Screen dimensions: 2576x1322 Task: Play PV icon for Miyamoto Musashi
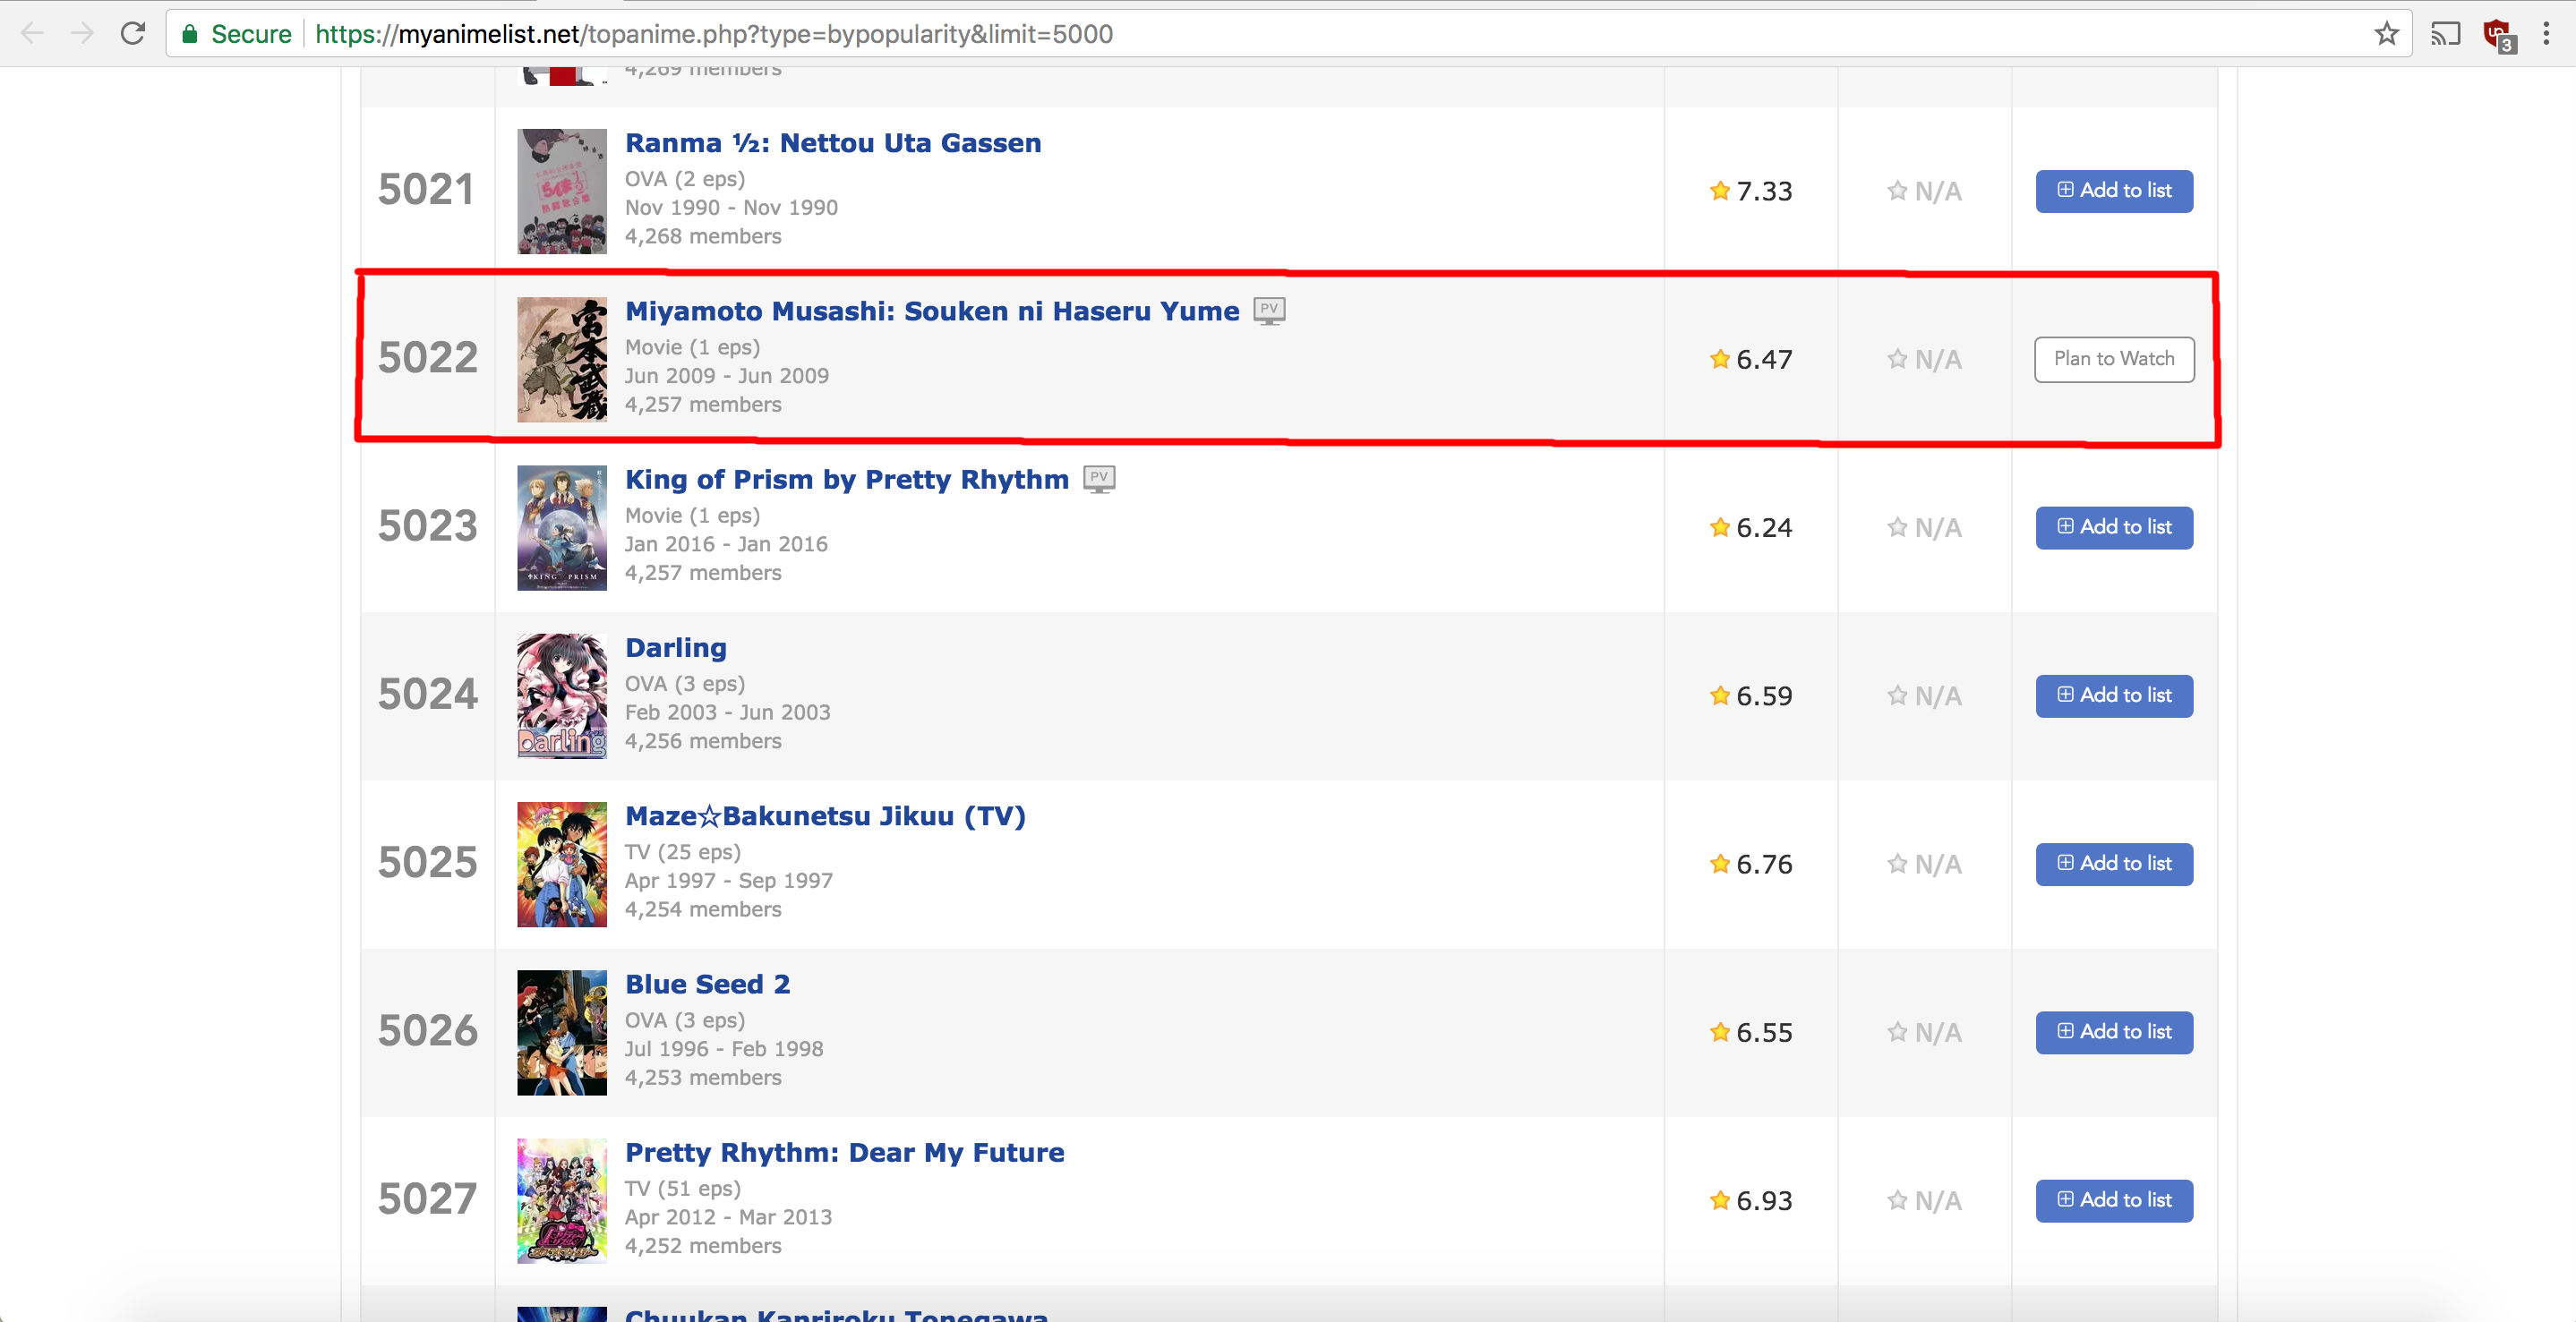[1269, 311]
